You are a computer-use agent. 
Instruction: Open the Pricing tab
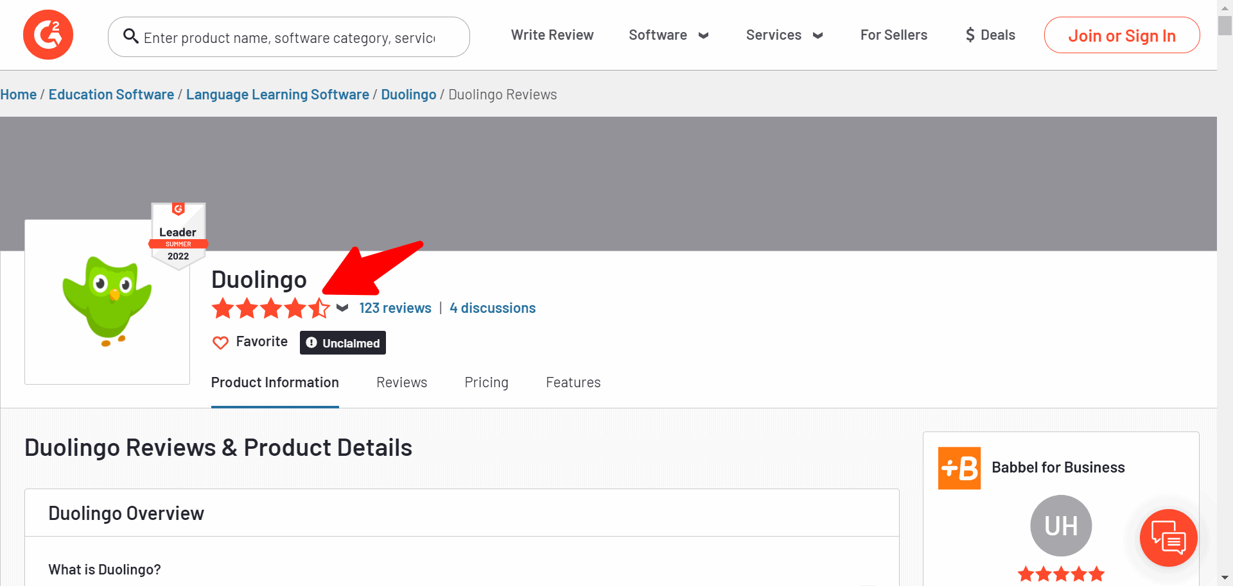tap(486, 383)
